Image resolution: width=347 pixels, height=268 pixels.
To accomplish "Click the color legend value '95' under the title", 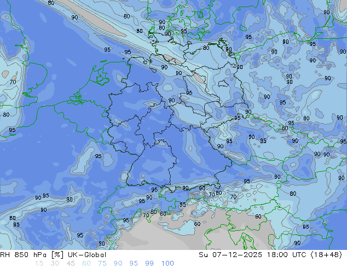I will click(134, 264).
